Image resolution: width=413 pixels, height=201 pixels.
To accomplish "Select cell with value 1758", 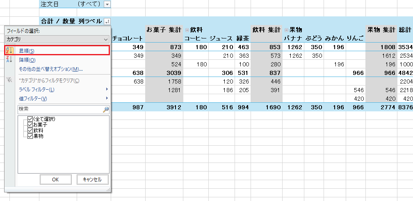I will click(x=164, y=81).
